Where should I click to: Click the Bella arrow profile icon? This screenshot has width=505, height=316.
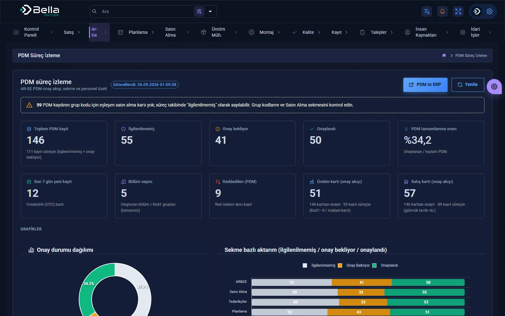point(477,11)
